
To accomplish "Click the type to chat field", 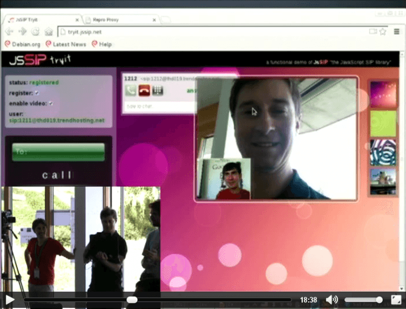I will (159, 106).
